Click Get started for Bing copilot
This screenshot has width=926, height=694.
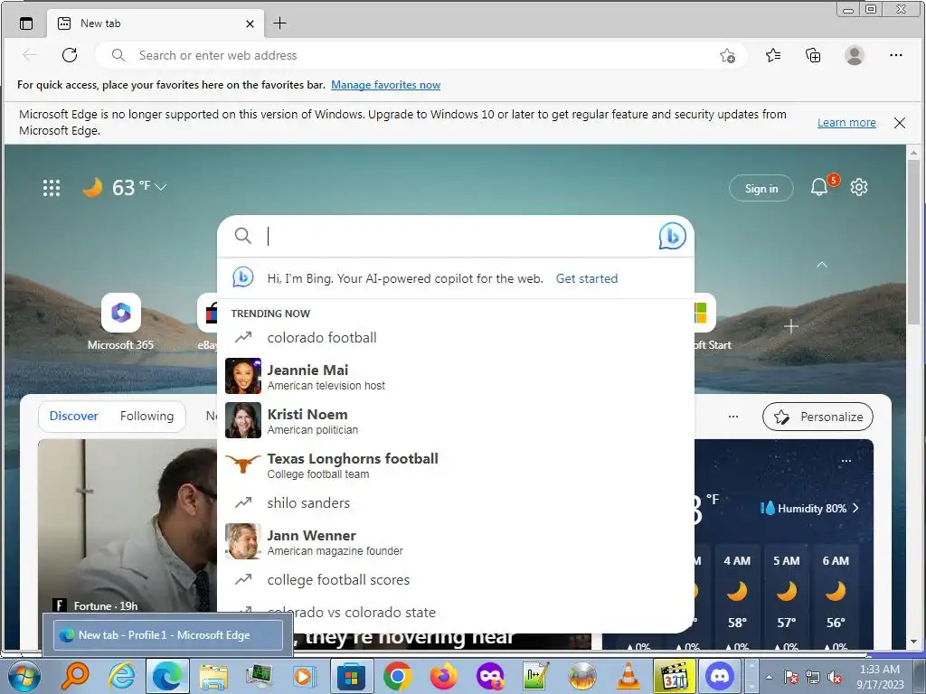[x=586, y=278]
